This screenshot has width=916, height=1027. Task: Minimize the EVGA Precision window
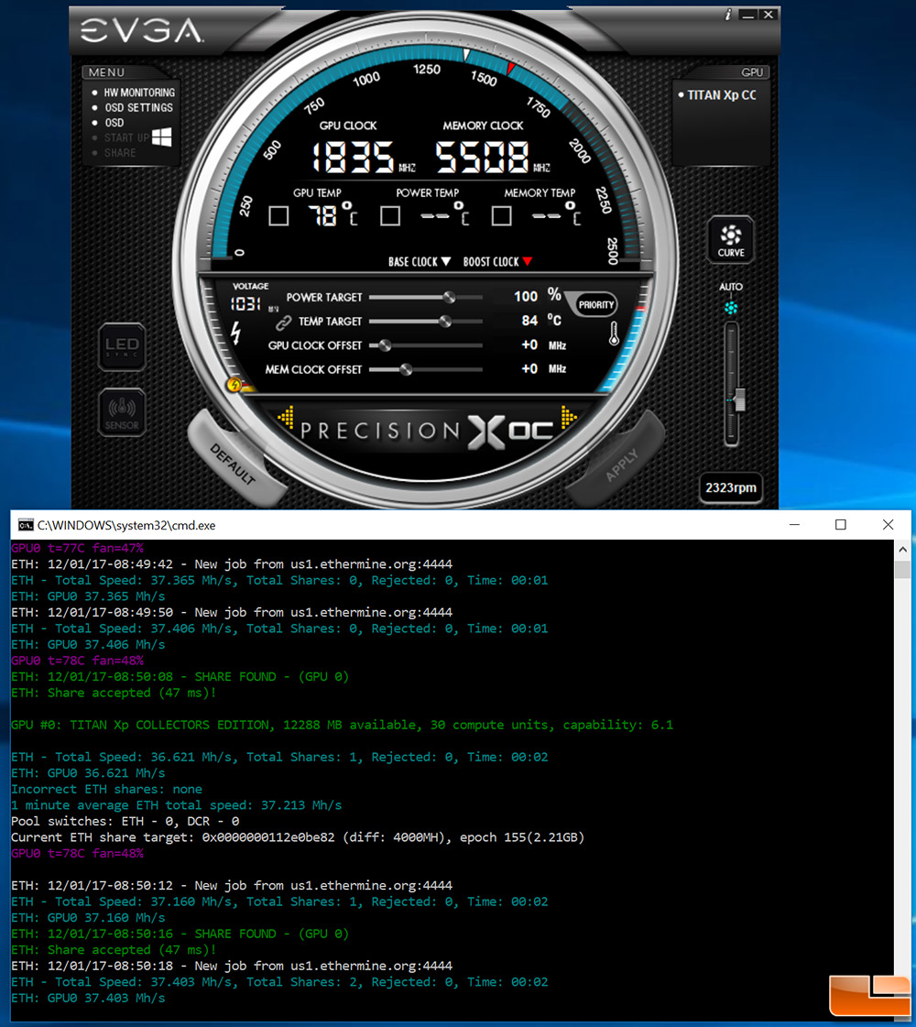coord(747,15)
